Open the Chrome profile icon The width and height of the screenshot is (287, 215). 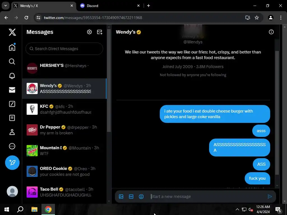tap(270, 18)
